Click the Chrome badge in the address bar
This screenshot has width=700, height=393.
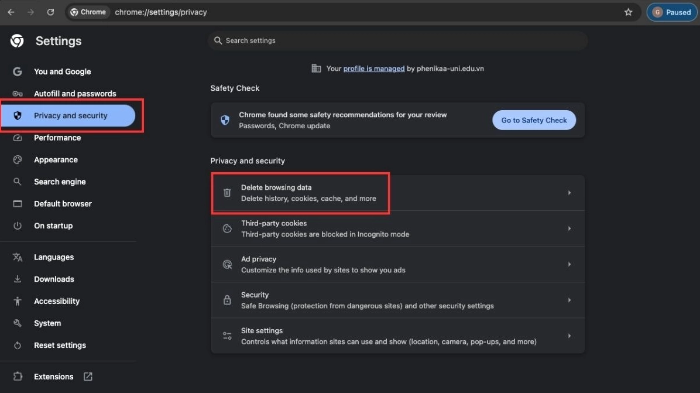(x=88, y=12)
